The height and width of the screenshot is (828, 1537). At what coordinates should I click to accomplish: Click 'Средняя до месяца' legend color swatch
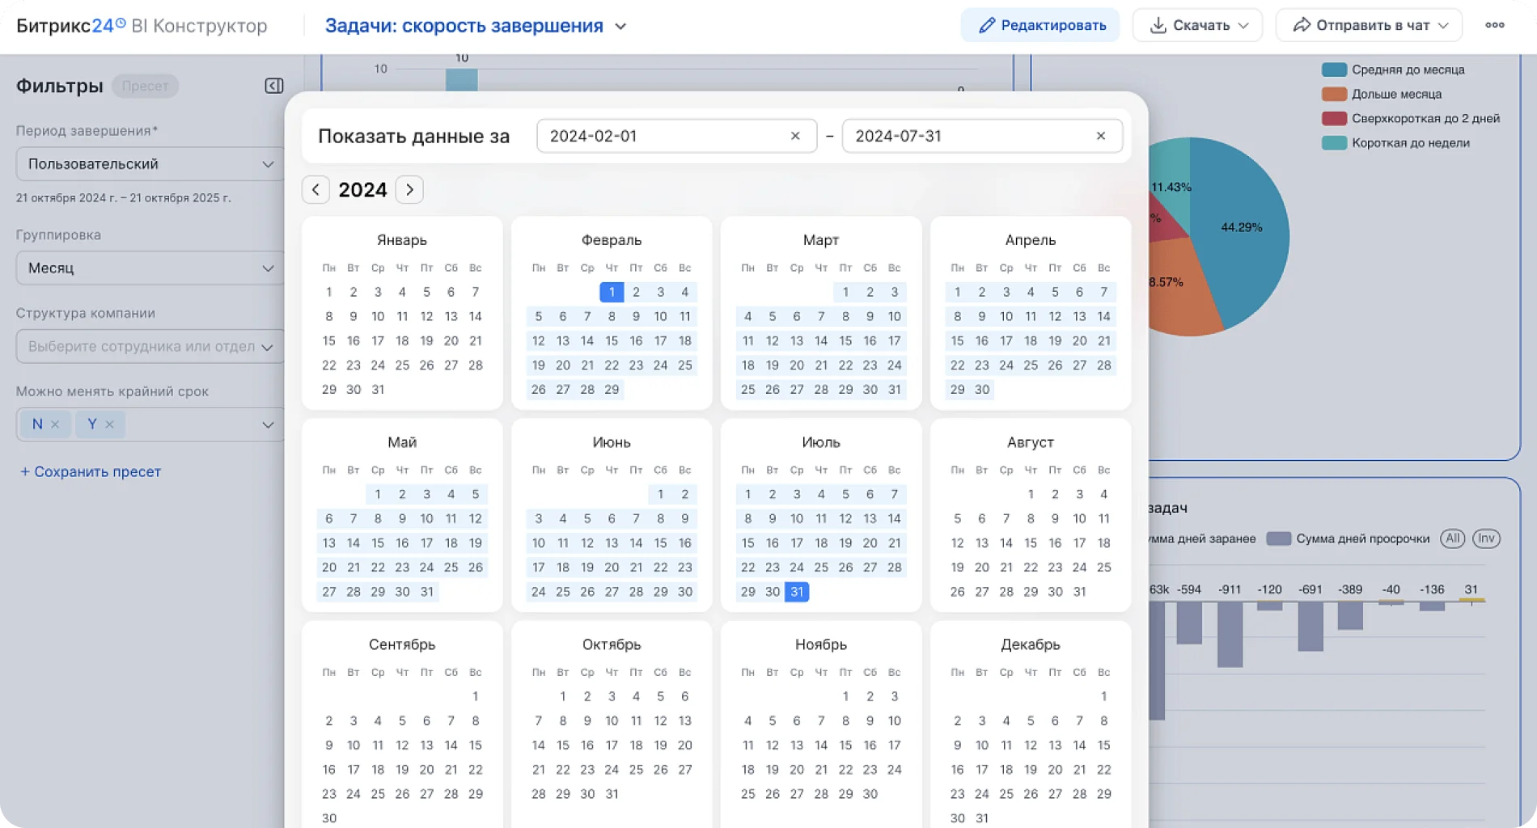[x=1334, y=70]
